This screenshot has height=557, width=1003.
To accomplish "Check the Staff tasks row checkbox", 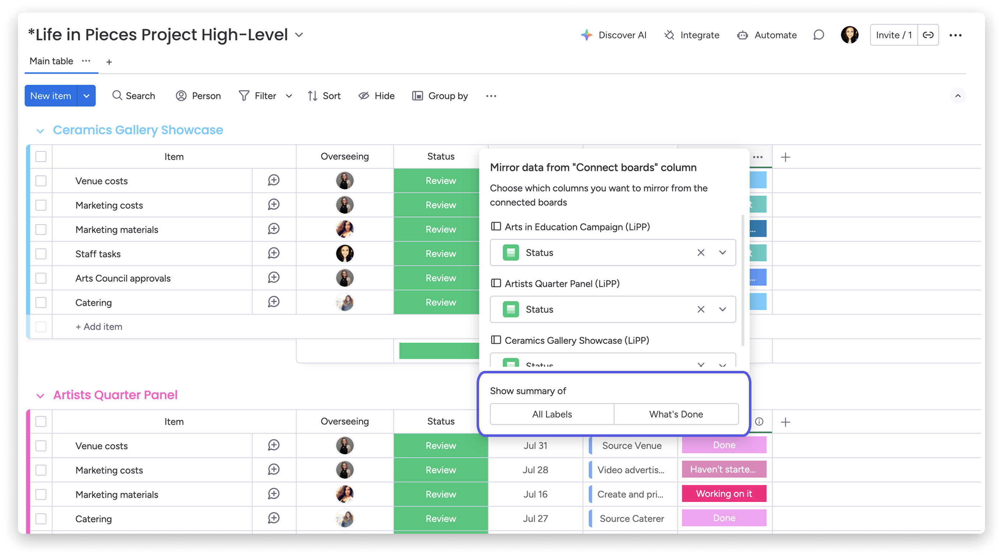I will coord(41,254).
